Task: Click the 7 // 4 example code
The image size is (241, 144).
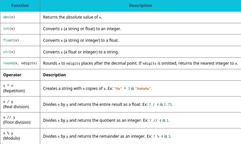Action: pyautogui.click(x=155, y=120)
